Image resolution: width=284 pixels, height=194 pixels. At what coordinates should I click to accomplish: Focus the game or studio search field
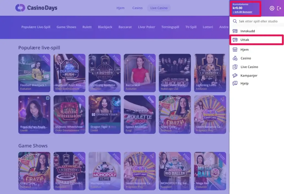pos(258,21)
